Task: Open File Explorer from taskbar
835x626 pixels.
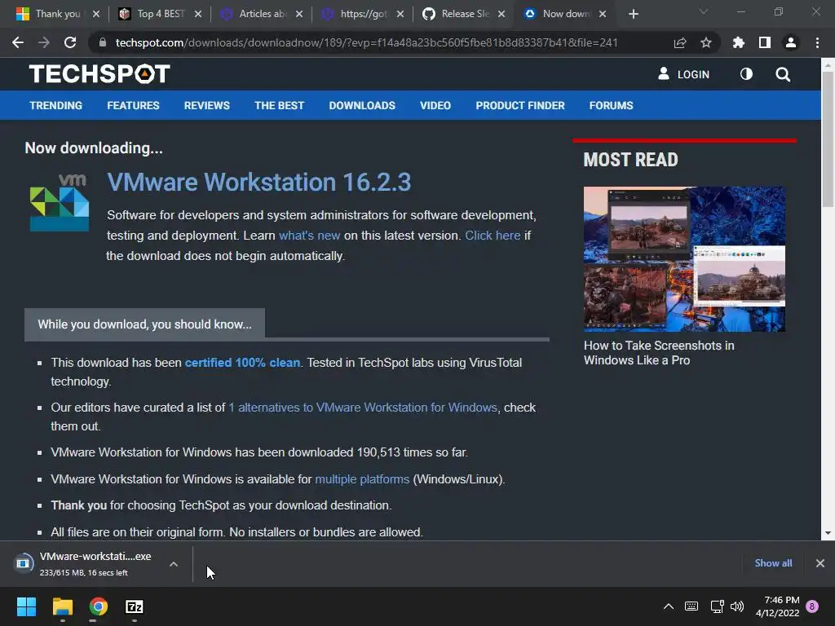Action: [x=62, y=606]
